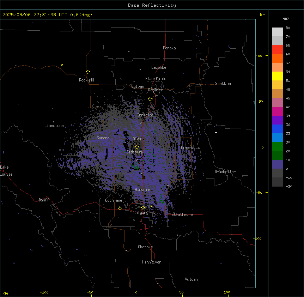This screenshot has width=304, height=297.
Task: Click the RedDeer city label
Action: (155, 90)
